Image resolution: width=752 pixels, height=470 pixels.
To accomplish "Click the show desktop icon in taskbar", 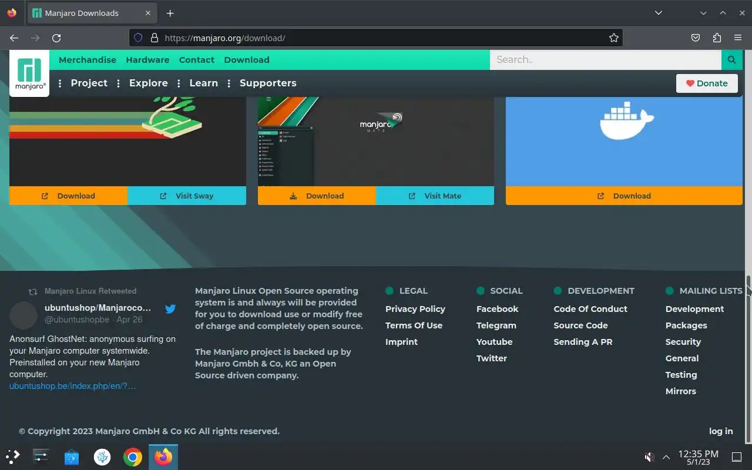I will (737, 457).
